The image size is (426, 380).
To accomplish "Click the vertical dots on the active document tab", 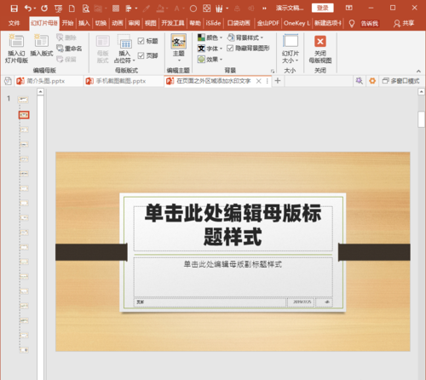I will 267,81.
